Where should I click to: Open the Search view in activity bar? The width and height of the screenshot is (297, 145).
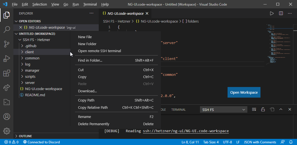coord(7,30)
